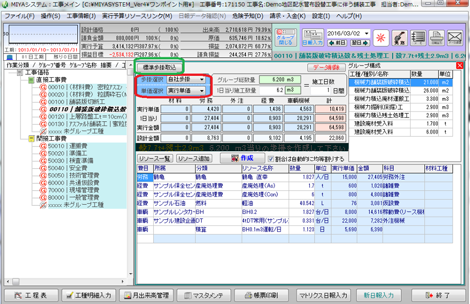Select 機械力積込残土処理工 row
470x304 pixels.
[x=400, y=116]
